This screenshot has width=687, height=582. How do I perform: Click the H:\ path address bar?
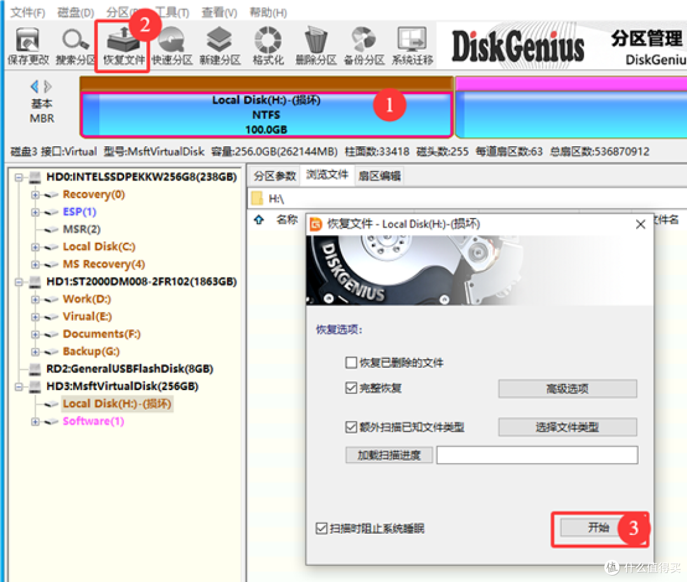469,199
